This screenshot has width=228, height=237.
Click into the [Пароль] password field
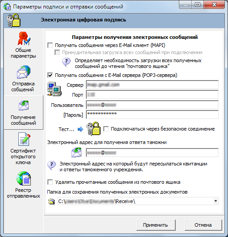click(152, 114)
